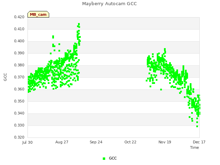Click the 0.400 y-axis label
This screenshot has width=220, height=165.
19,41
